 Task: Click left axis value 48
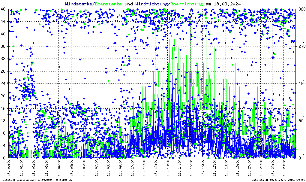[x=3, y=9]
